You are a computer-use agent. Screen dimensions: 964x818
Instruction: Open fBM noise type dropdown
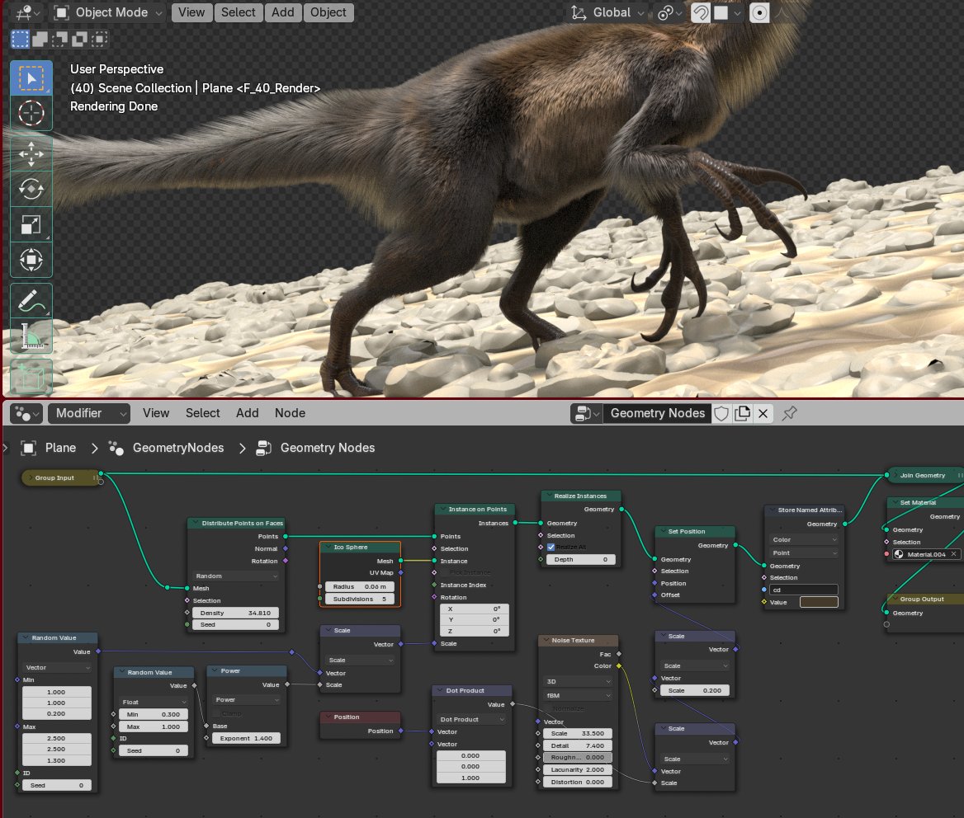577,696
